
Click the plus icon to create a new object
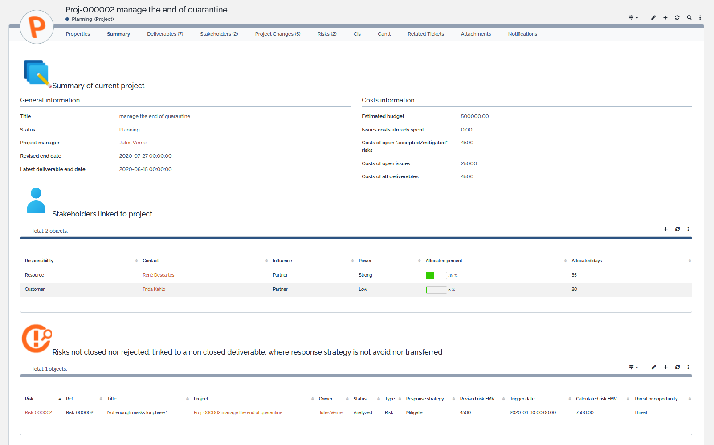coord(665,17)
